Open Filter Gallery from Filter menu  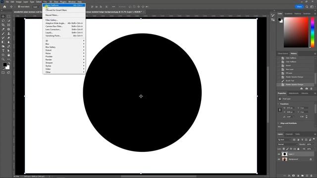[x=64, y=20]
